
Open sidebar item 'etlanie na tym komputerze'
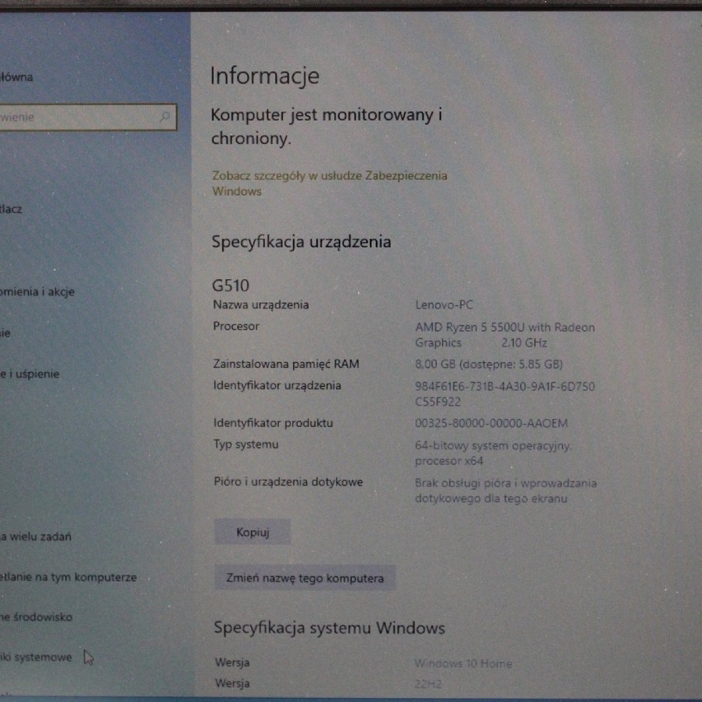68,577
